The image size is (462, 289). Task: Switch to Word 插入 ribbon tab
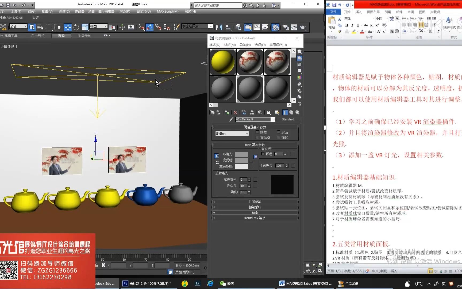(x=359, y=12)
